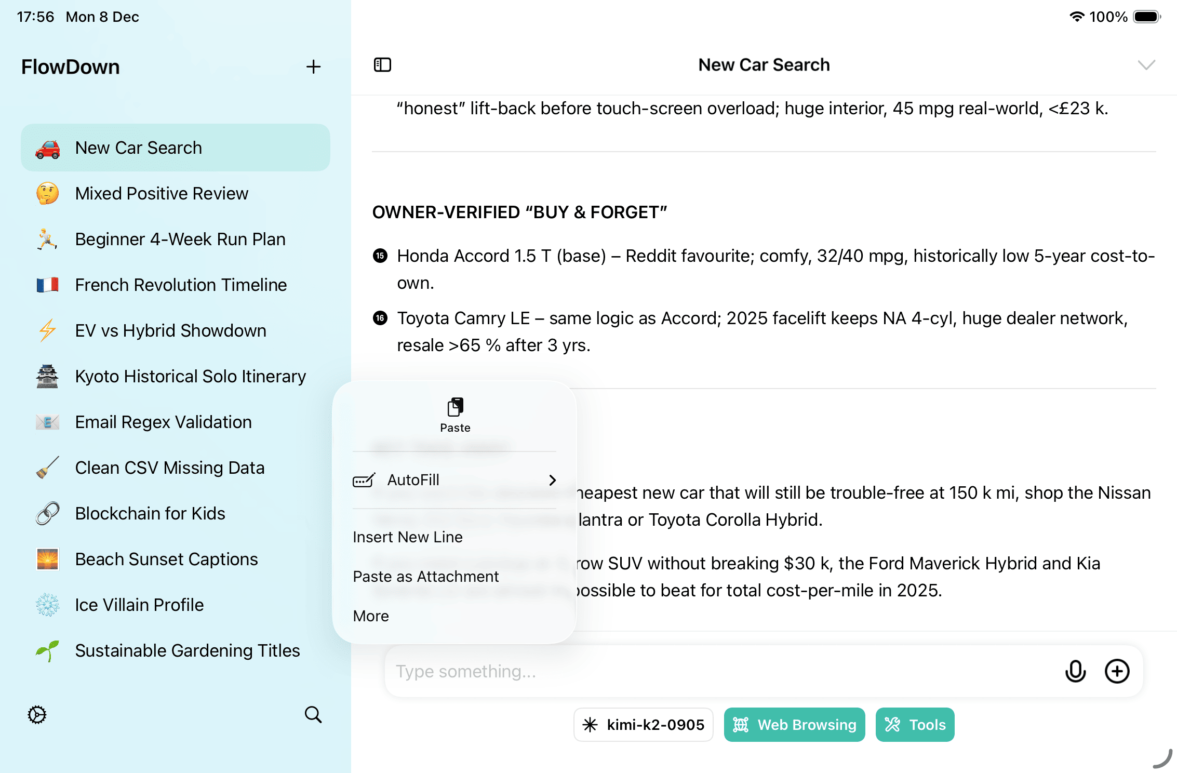Image resolution: width=1177 pixels, height=773 pixels.
Task: Open Kyoto Historical Solo Itinerary chat
Action: click(190, 376)
